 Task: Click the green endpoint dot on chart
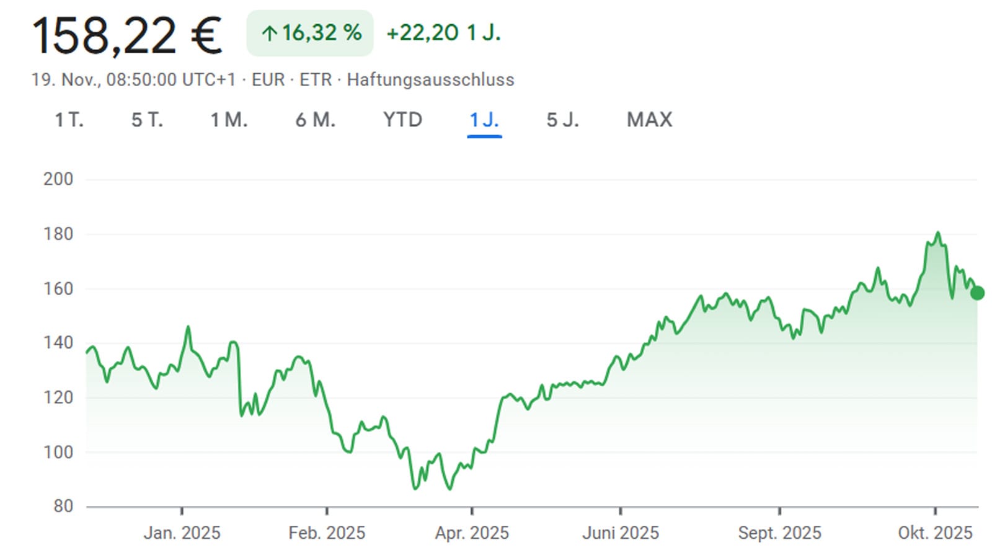[977, 293]
